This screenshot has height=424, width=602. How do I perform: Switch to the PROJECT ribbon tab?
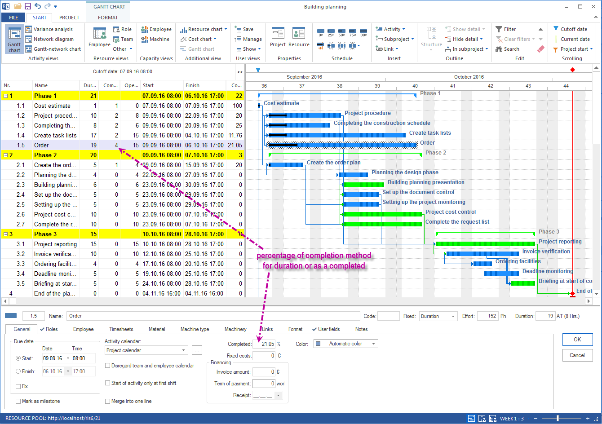coord(69,18)
